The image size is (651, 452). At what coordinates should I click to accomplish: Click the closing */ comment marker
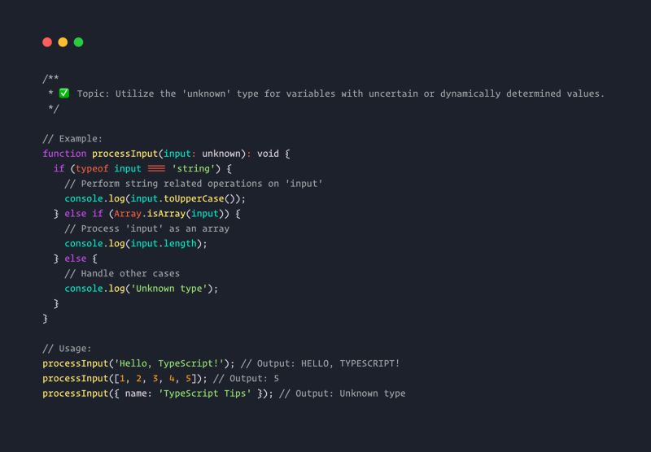click(54, 109)
